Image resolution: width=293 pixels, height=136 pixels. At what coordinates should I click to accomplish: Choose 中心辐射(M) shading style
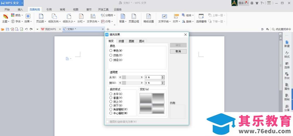pyautogui.click(x=111, y=113)
